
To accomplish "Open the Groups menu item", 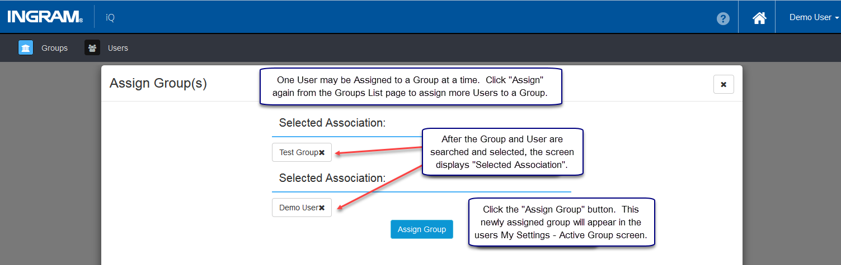I will tap(54, 48).
